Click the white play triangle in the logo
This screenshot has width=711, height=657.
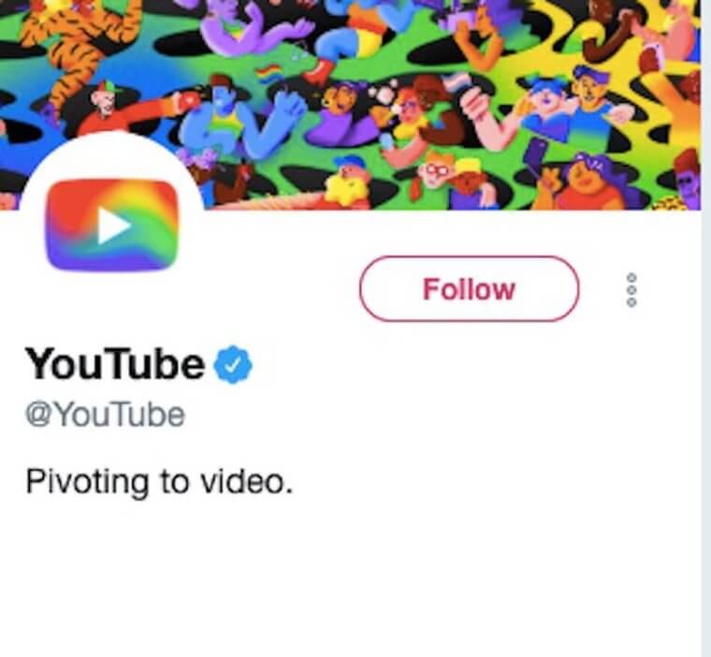pyautogui.click(x=114, y=226)
